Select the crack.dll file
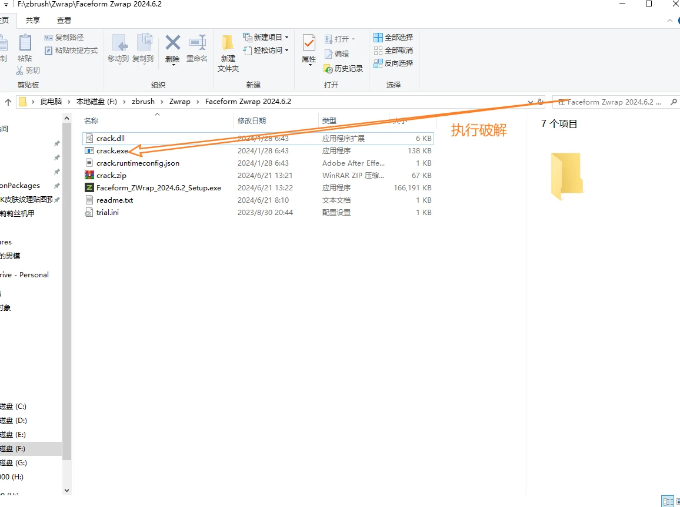Viewport: 680px width, 507px height. click(x=258, y=138)
